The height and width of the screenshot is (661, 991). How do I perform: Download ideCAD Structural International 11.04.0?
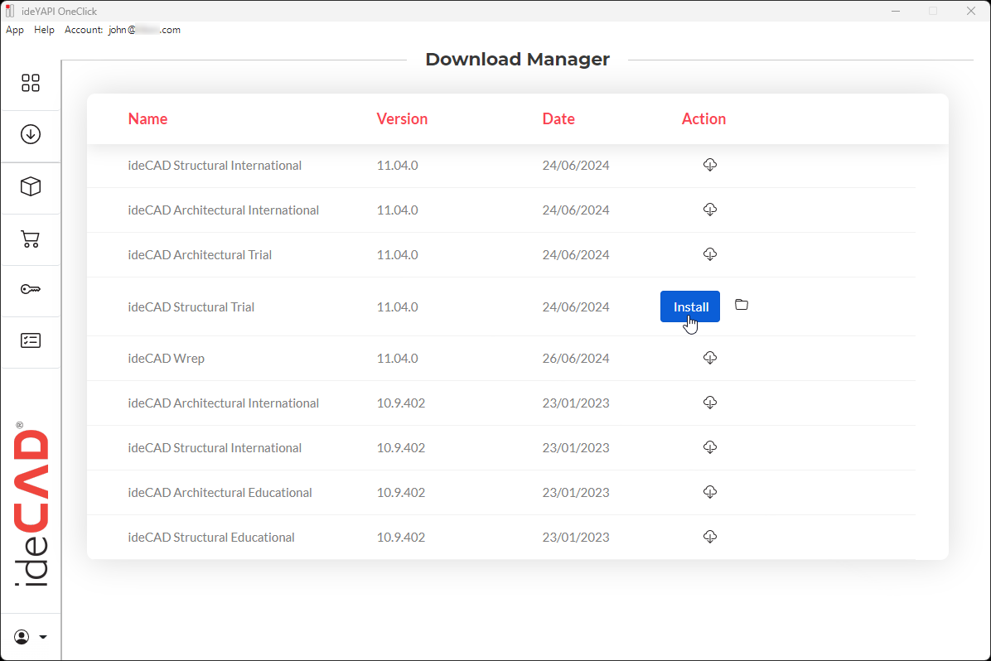coord(709,165)
